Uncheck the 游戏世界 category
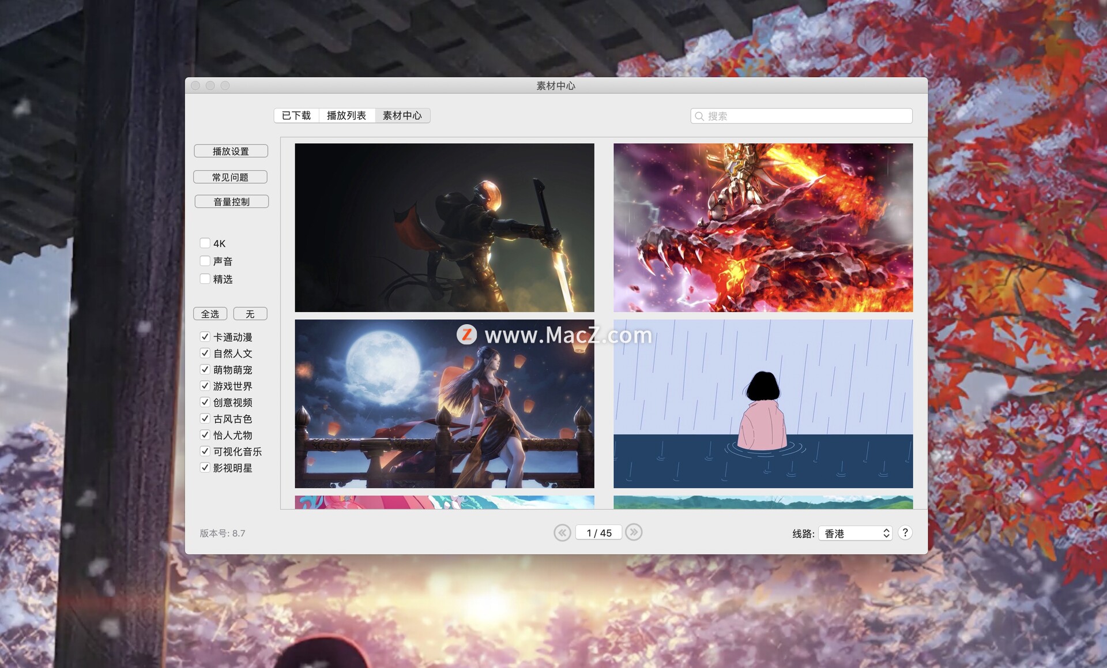This screenshot has height=668, width=1107. tap(205, 386)
